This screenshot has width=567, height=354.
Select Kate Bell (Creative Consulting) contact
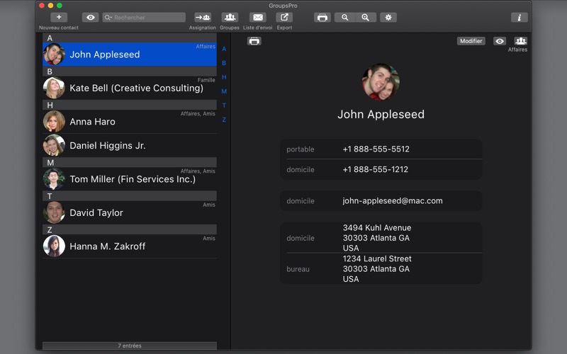(x=130, y=88)
